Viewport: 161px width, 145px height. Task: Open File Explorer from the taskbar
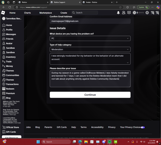tap(86, 142)
